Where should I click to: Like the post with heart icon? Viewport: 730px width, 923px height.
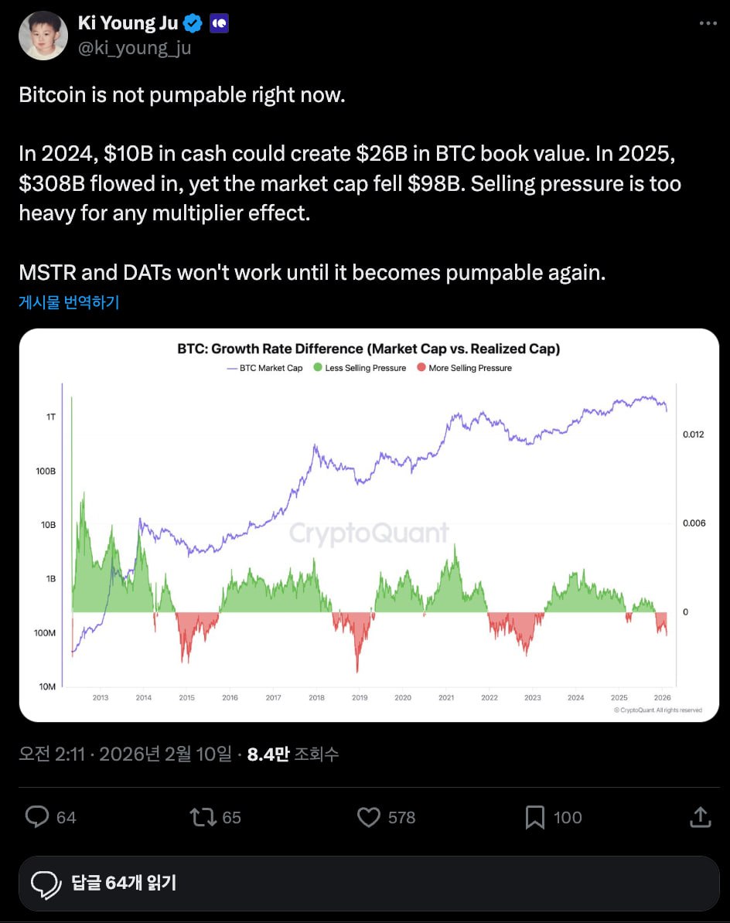(369, 817)
